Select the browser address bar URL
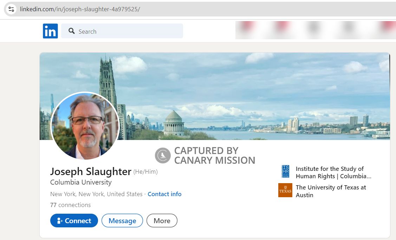This screenshot has height=240, width=396. [80, 9]
